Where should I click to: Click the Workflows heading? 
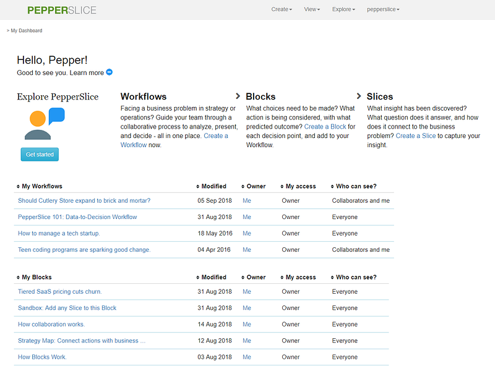coord(144,96)
